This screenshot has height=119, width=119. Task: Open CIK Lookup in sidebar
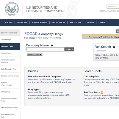point(10,92)
